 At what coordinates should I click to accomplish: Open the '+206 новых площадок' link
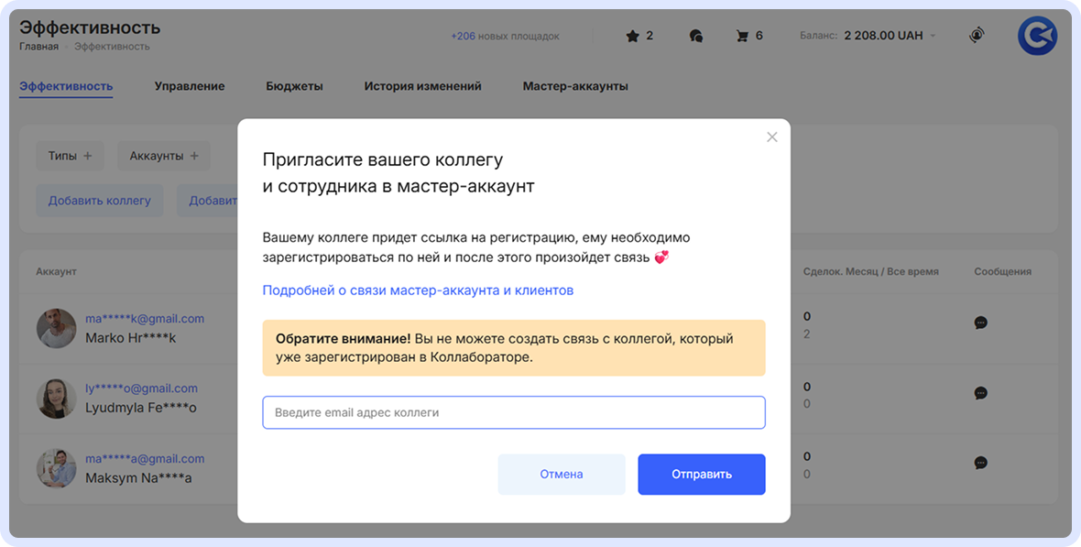click(x=507, y=36)
